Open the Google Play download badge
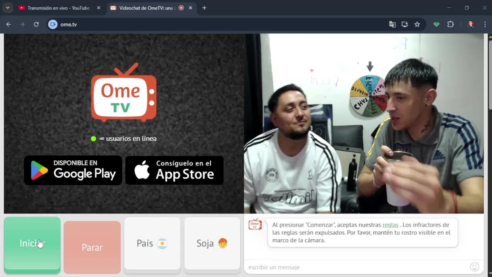 click(x=73, y=170)
